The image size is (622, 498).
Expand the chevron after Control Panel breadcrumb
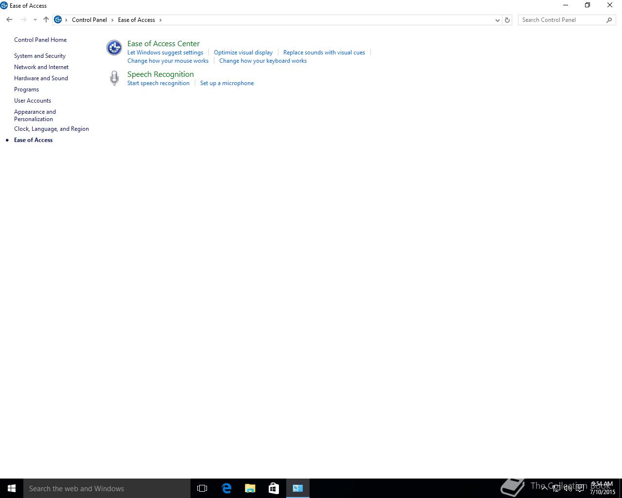[112, 20]
